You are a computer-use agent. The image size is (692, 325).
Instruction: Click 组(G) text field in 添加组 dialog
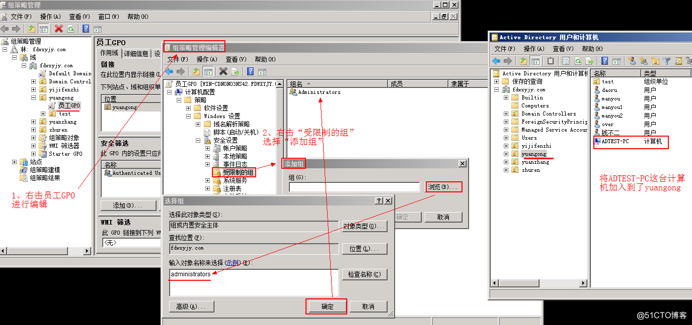click(x=354, y=187)
